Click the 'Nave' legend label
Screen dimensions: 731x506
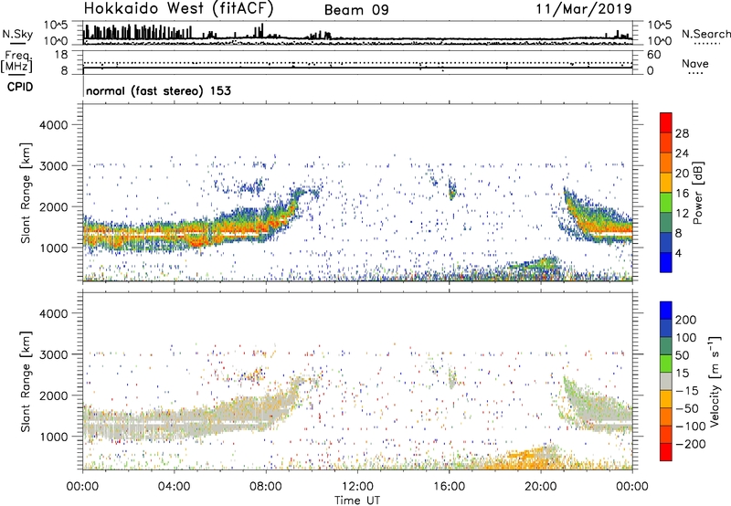coord(695,63)
